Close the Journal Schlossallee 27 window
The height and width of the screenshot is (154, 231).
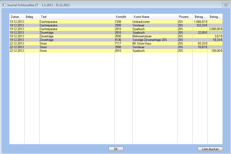tap(225, 5)
